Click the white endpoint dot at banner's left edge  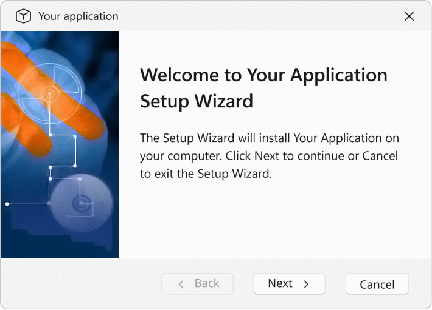click(x=7, y=204)
